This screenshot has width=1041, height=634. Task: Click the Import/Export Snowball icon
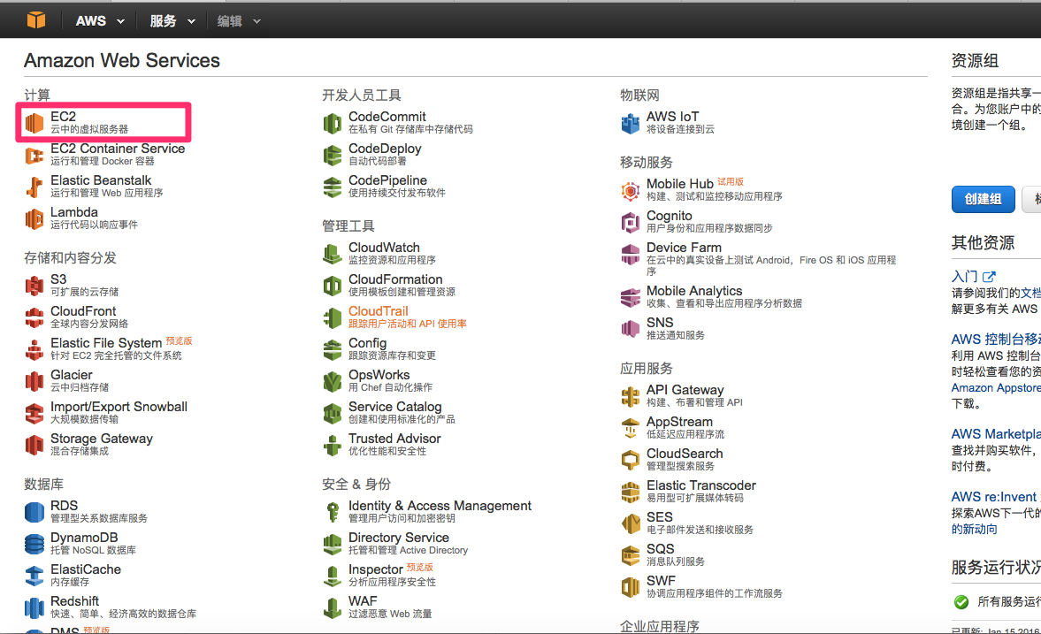34,413
